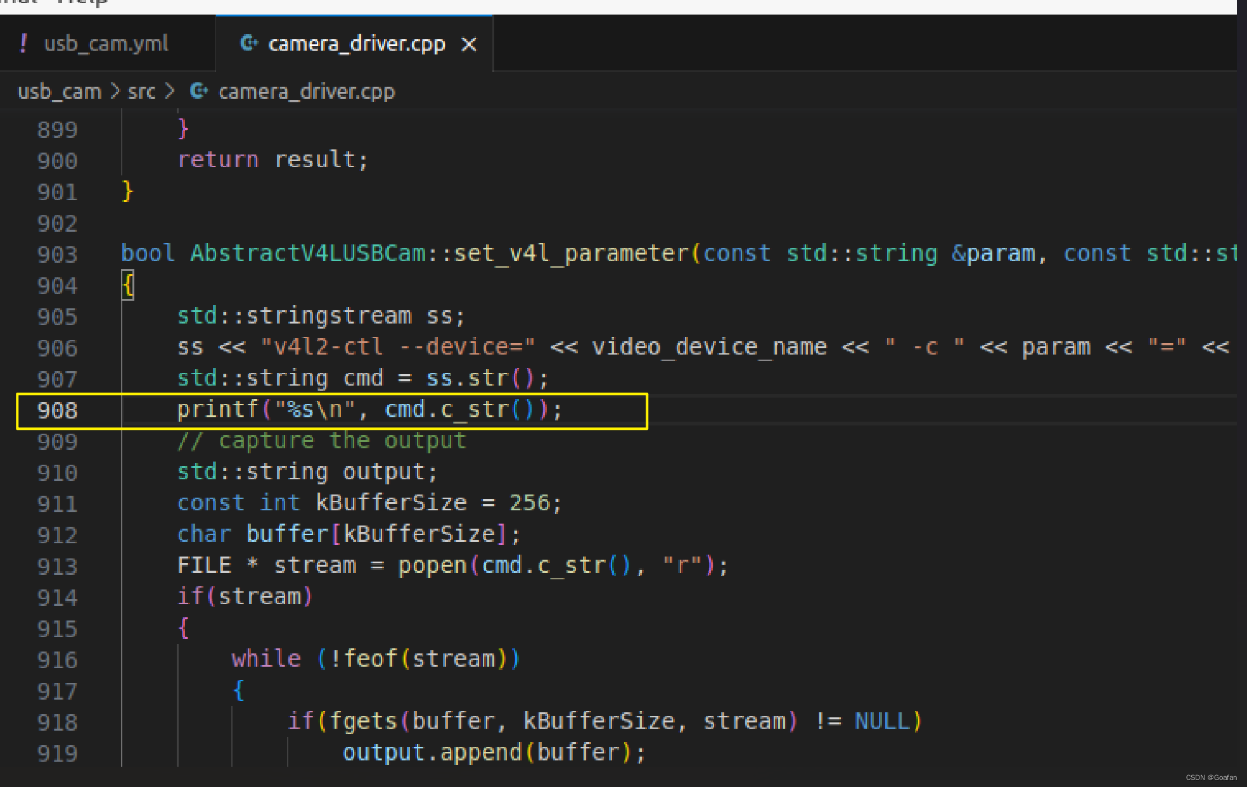Open usb_cam breadcrumb folder

click(60, 92)
